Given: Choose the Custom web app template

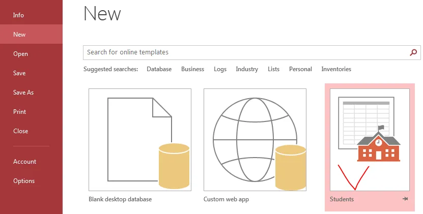Looking at the screenshot, I should [x=255, y=140].
